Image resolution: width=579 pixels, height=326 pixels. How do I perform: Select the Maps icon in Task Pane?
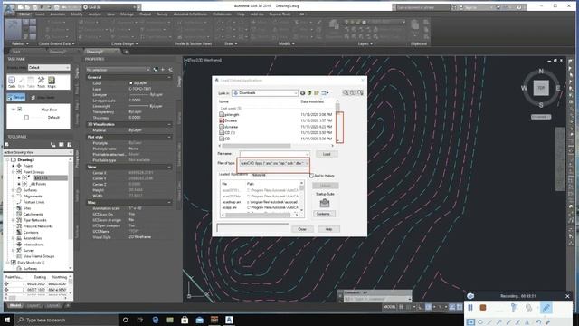point(52,82)
